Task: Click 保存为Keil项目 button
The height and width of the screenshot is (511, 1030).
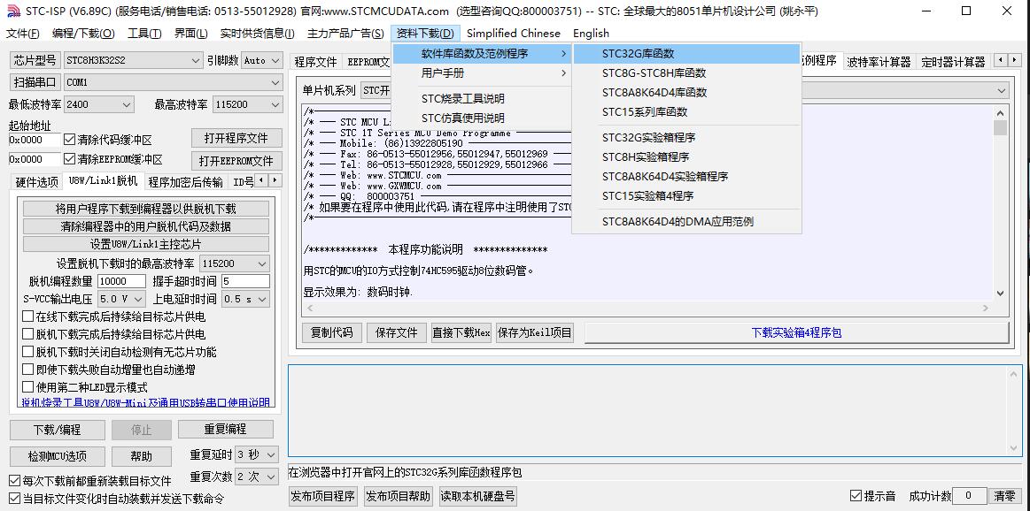Action: pos(535,332)
